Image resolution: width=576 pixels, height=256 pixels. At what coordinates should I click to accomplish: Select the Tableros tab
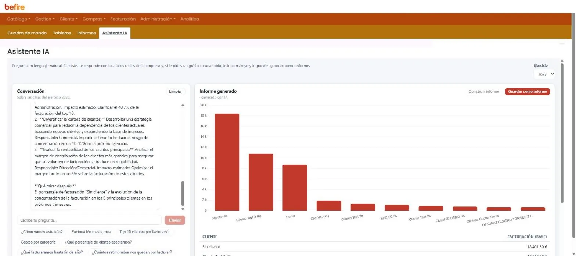tap(62, 33)
